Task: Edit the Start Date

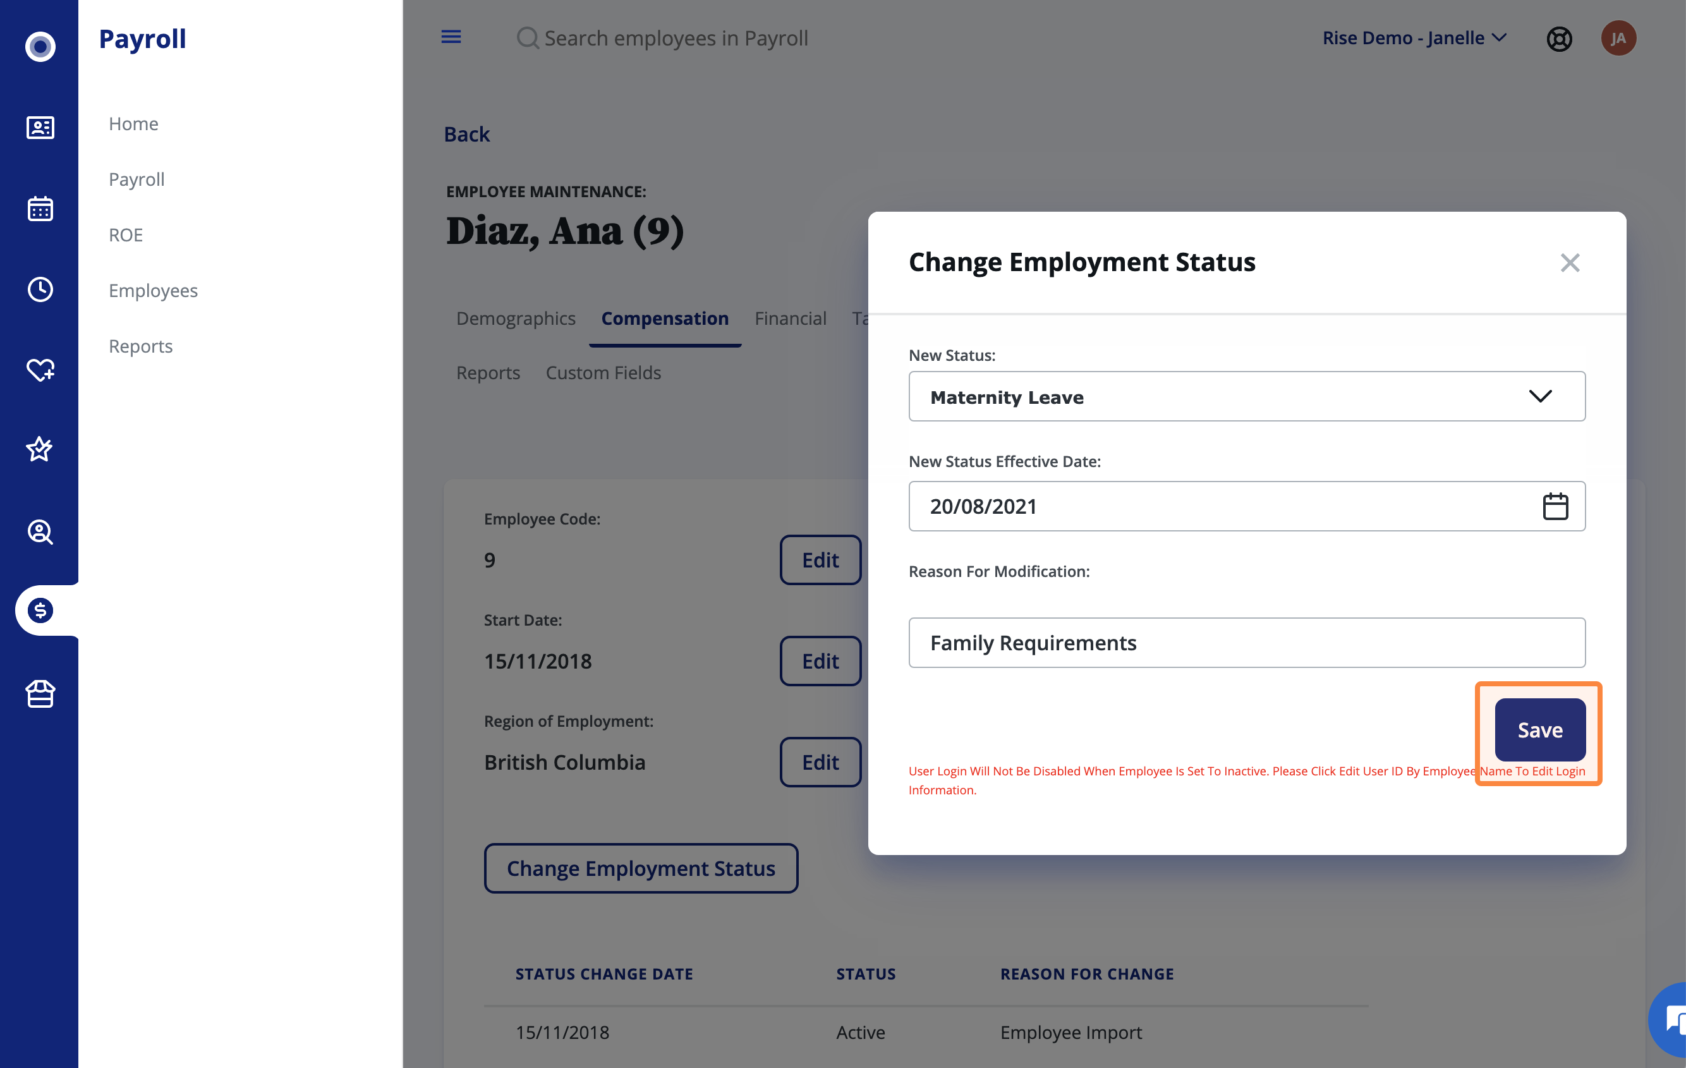Action: (x=820, y=660)
